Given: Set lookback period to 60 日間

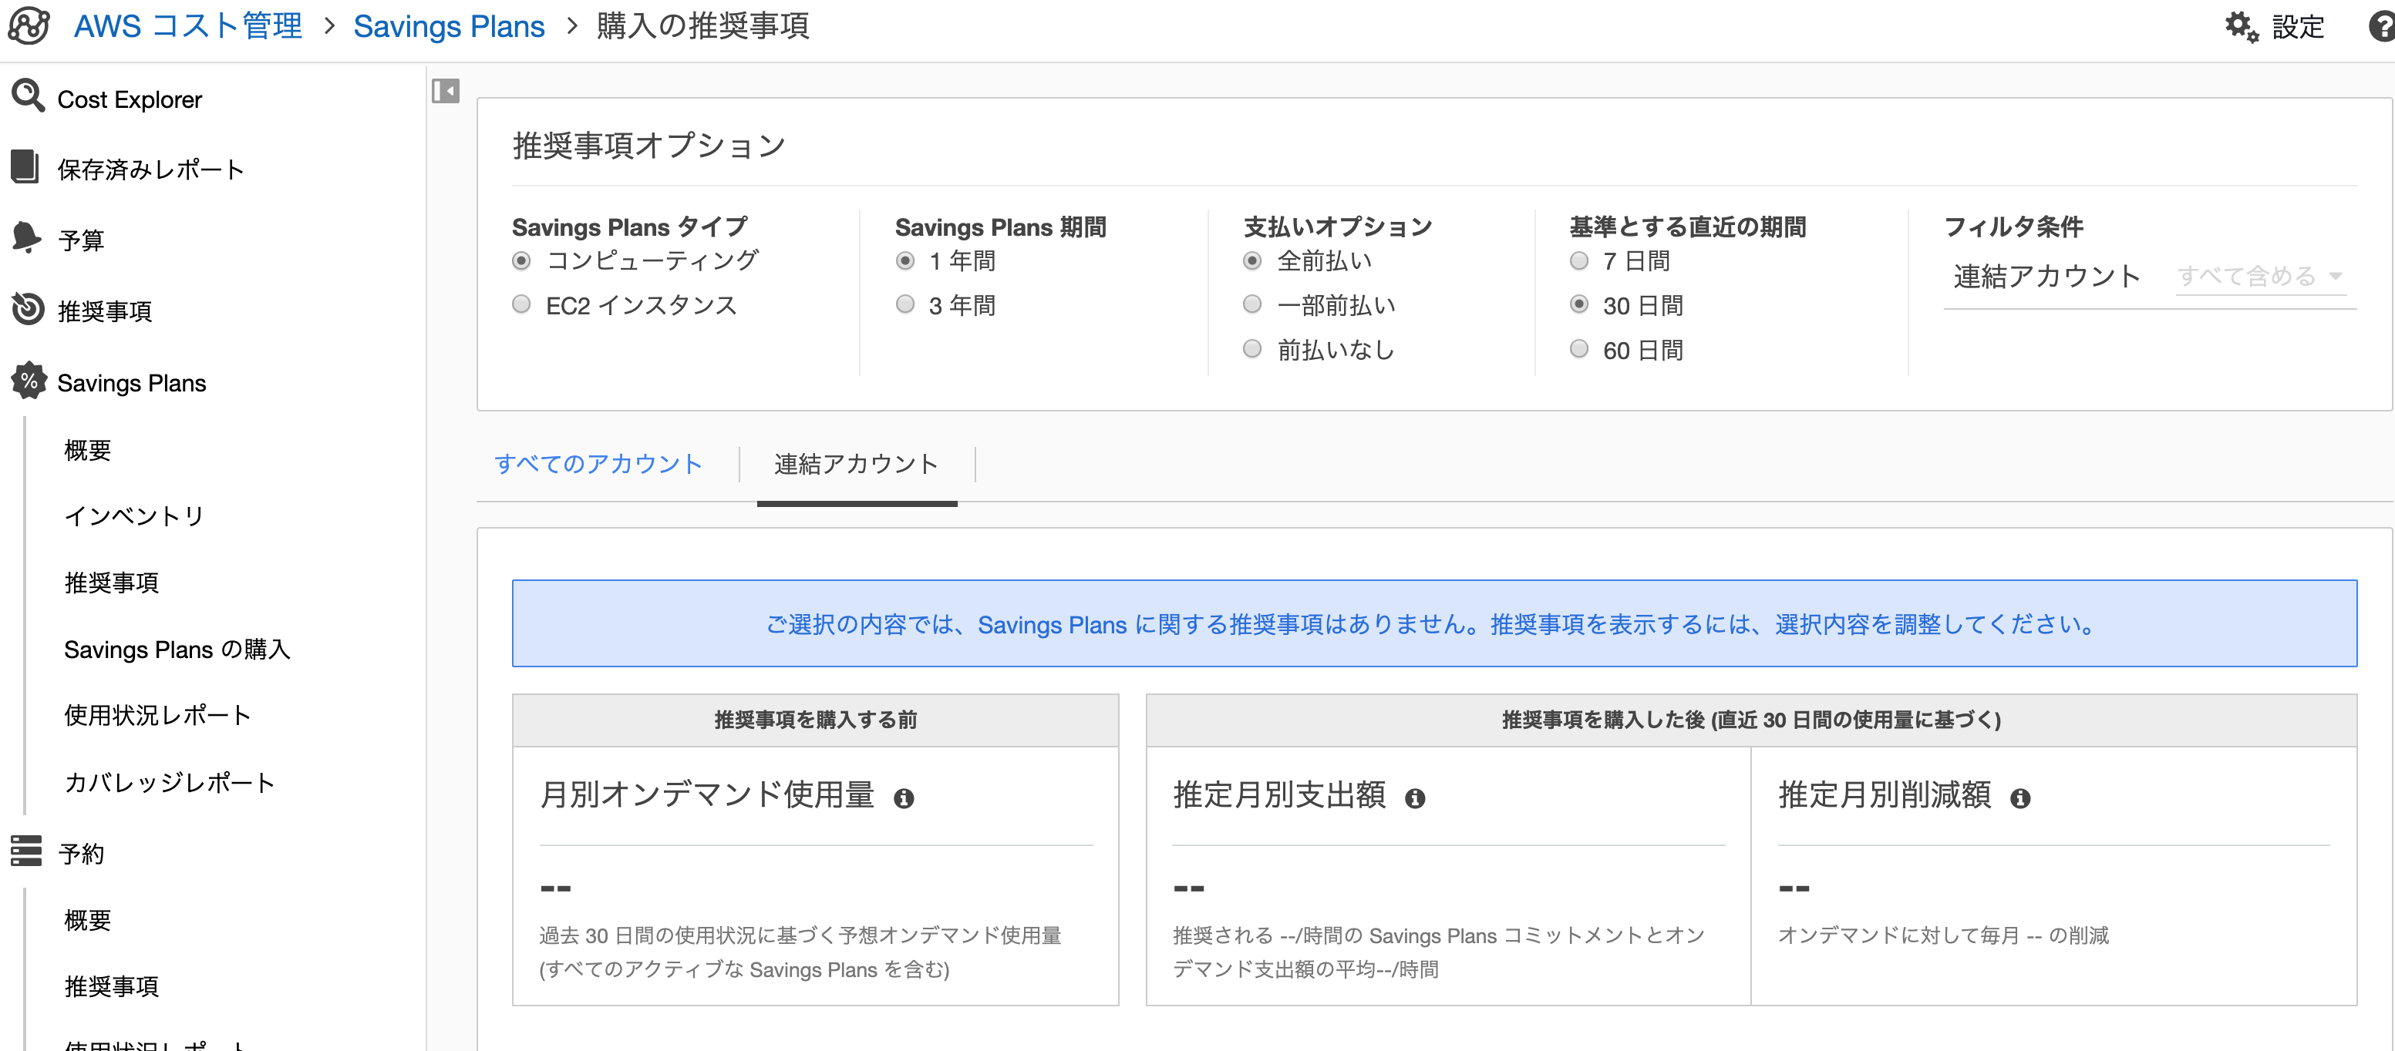Looking at the screenshot, I should click(x=1578, y=348).
